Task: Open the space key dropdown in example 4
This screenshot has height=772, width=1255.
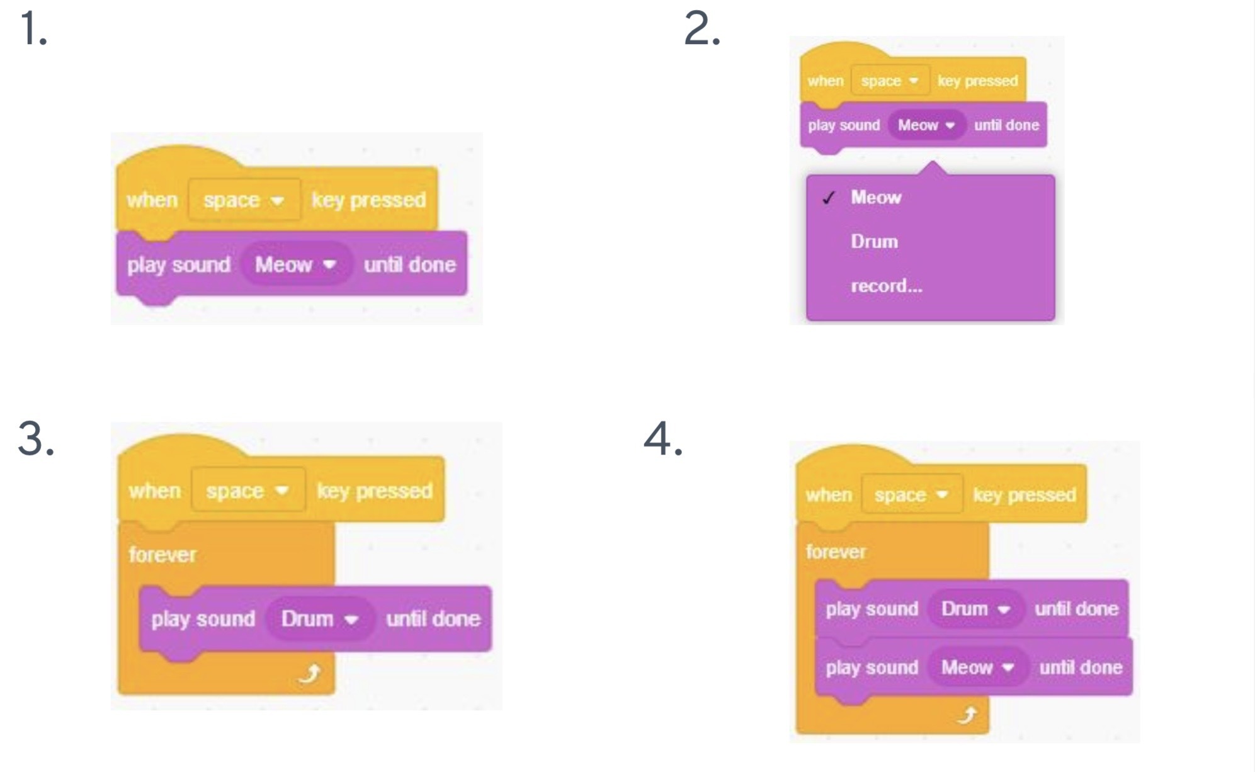Action: [911, 495]
